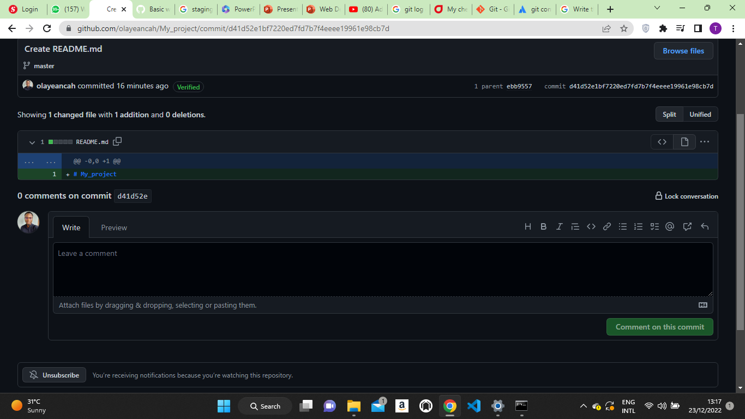Click the d41d52e commit hash label

point(133,196)
